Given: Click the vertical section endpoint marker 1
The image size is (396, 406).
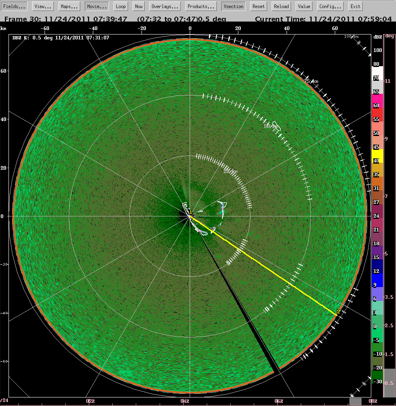Looking at the screenshot, I should coord(191,212).
